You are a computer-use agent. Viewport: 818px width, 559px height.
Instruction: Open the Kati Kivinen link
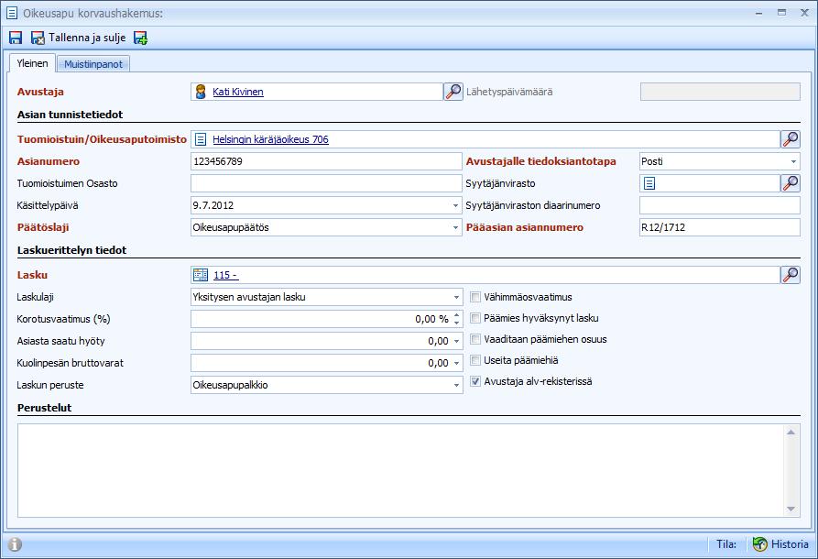(x=238, y=92)
